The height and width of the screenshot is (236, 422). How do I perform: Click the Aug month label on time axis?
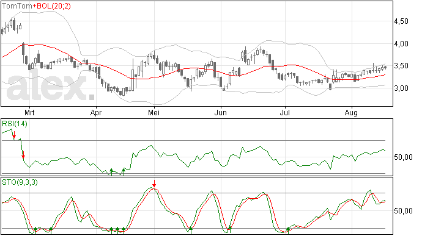(351, 112)
